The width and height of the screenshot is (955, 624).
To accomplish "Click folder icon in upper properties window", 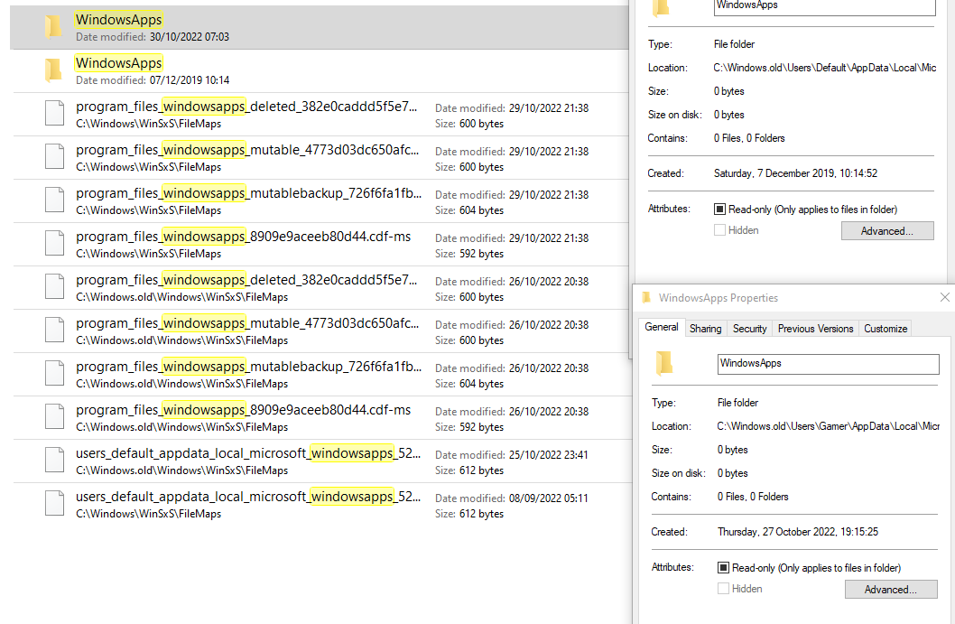I will tap(661, 6).
